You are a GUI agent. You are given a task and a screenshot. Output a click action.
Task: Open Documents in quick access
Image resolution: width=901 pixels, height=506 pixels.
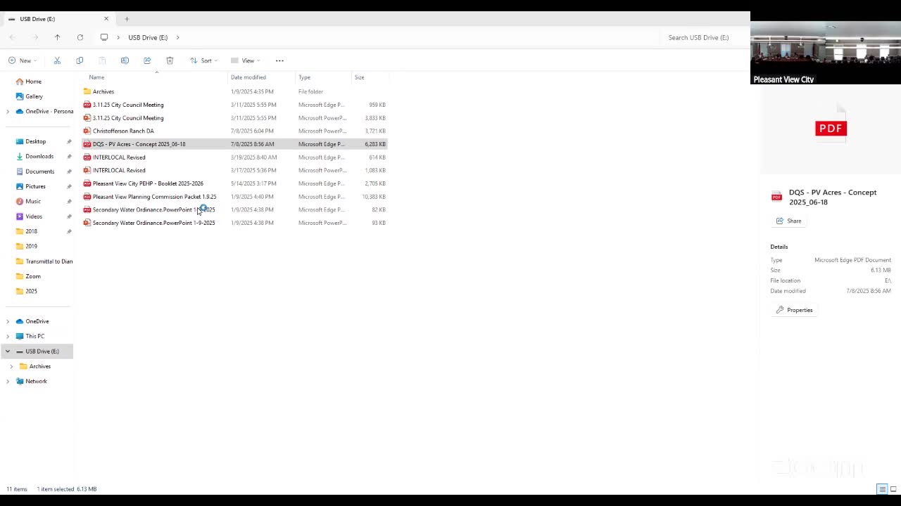click(40, 171)
